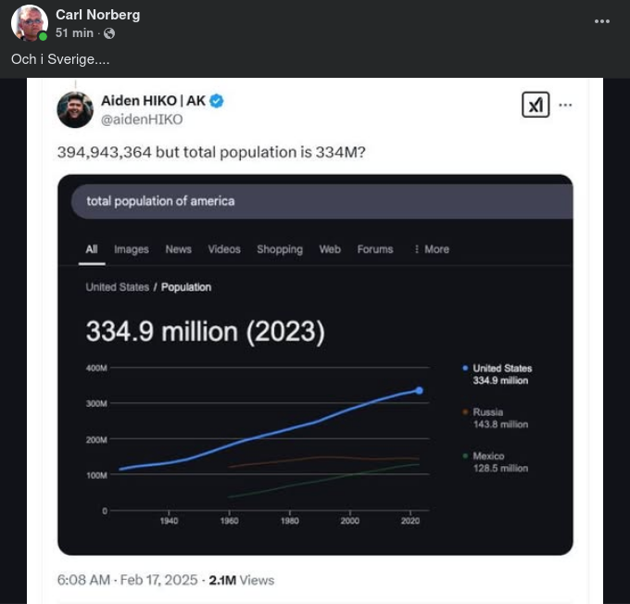Click the xI Grok icon
Viewport: 630px width, 604px height.
(x=535, y=105)
